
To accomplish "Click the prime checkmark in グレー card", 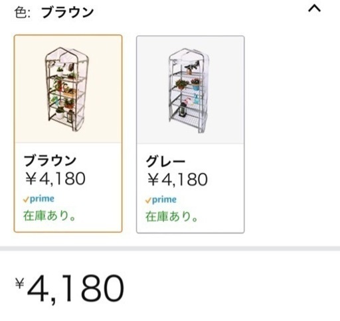I will tap(148, 201).
